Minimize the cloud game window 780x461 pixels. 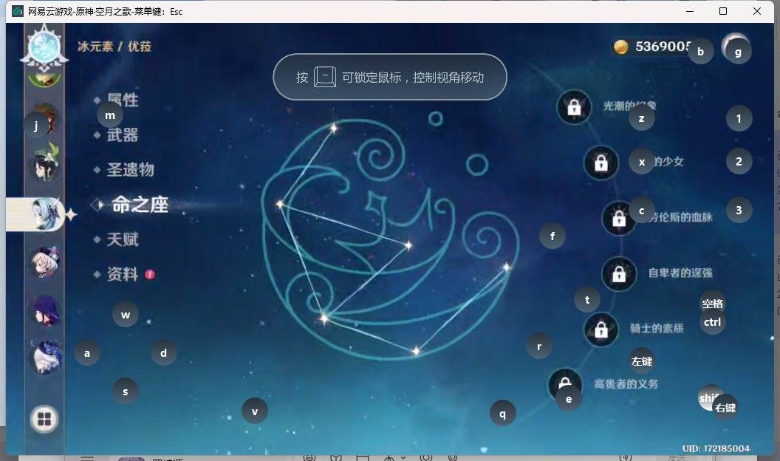(x=689, y=11)
